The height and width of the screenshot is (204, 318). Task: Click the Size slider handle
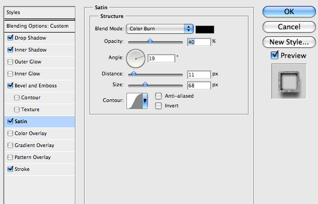pos(145,84)
